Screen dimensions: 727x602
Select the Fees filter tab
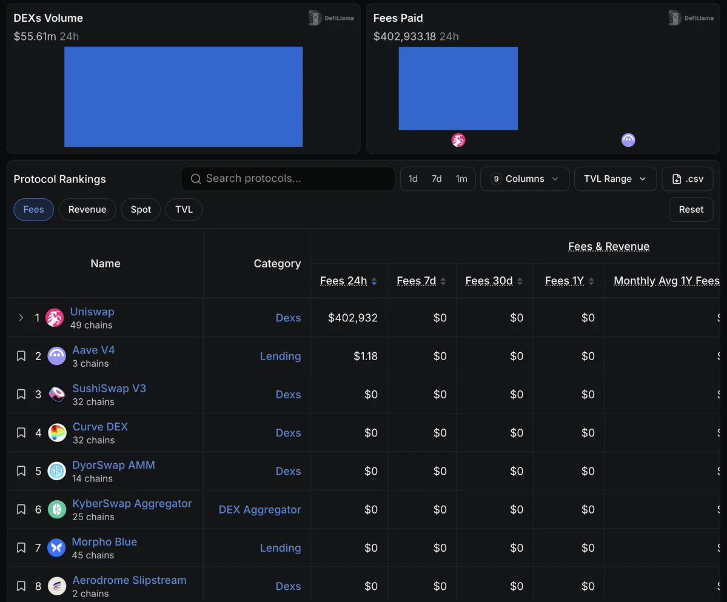click(33, 210)
